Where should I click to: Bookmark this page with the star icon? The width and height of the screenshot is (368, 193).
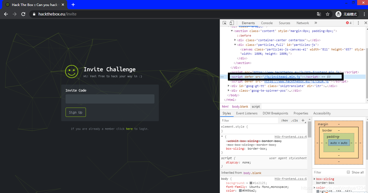coord(328,14)
